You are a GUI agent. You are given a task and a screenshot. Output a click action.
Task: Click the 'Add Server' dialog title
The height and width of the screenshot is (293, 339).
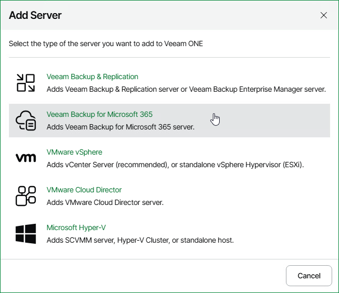point(35,15)
